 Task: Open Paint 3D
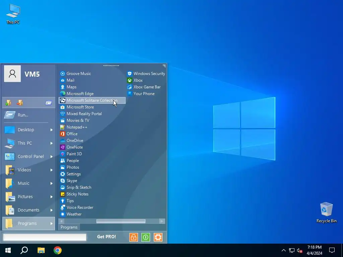(71, 154)
